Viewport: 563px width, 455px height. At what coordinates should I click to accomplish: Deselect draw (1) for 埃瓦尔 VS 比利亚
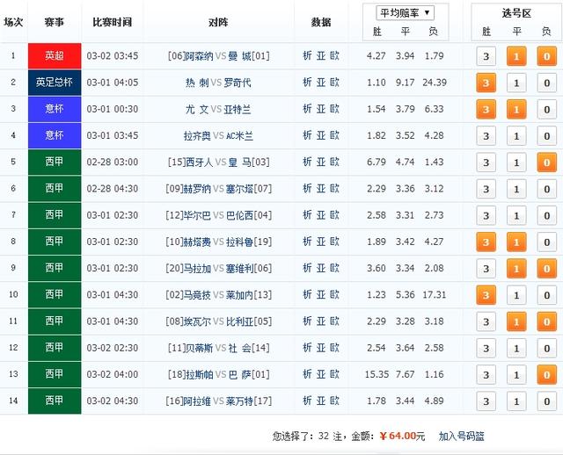pyautogui.click(x=516, y=321)
